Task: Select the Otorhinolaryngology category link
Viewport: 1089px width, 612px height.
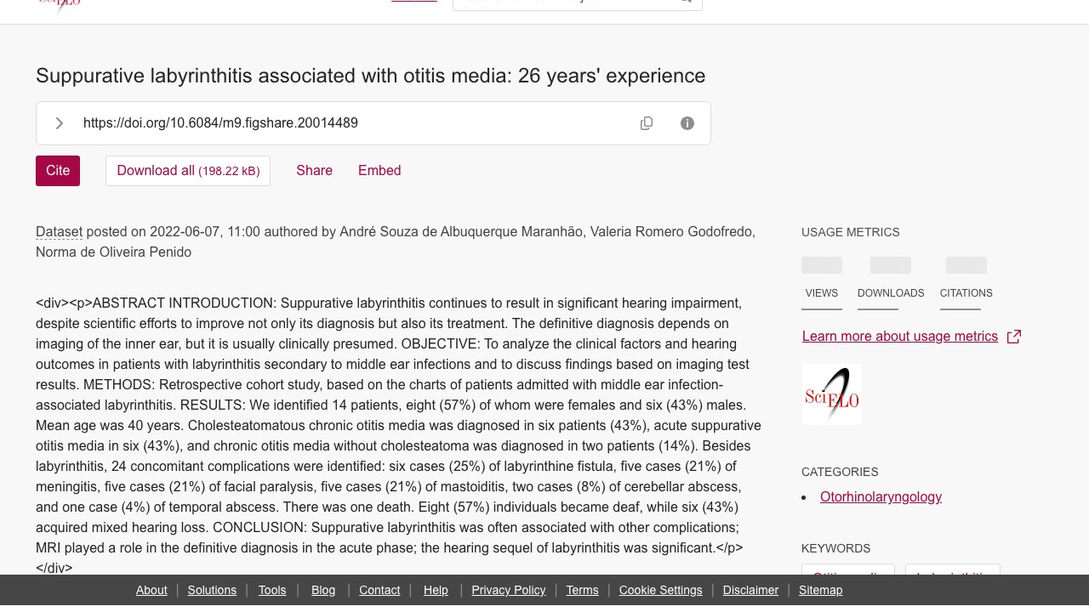Action: click(881, 496)
